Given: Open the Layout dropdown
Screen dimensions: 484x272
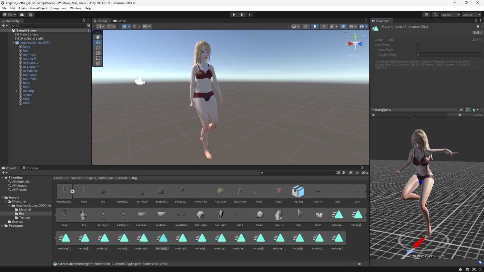Looking at the screenshot, I should [x=471, y=15].
